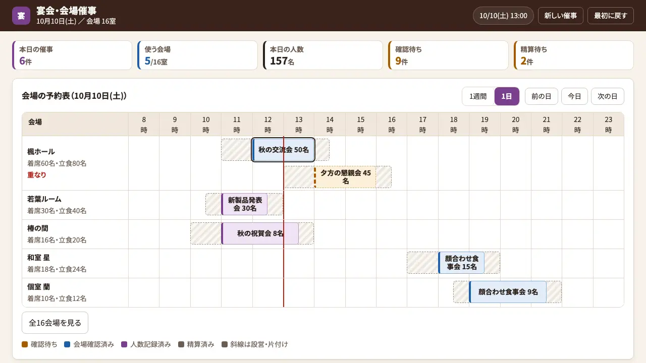Click the 13時 column header
646x363 pixels.
pos(299,125)
